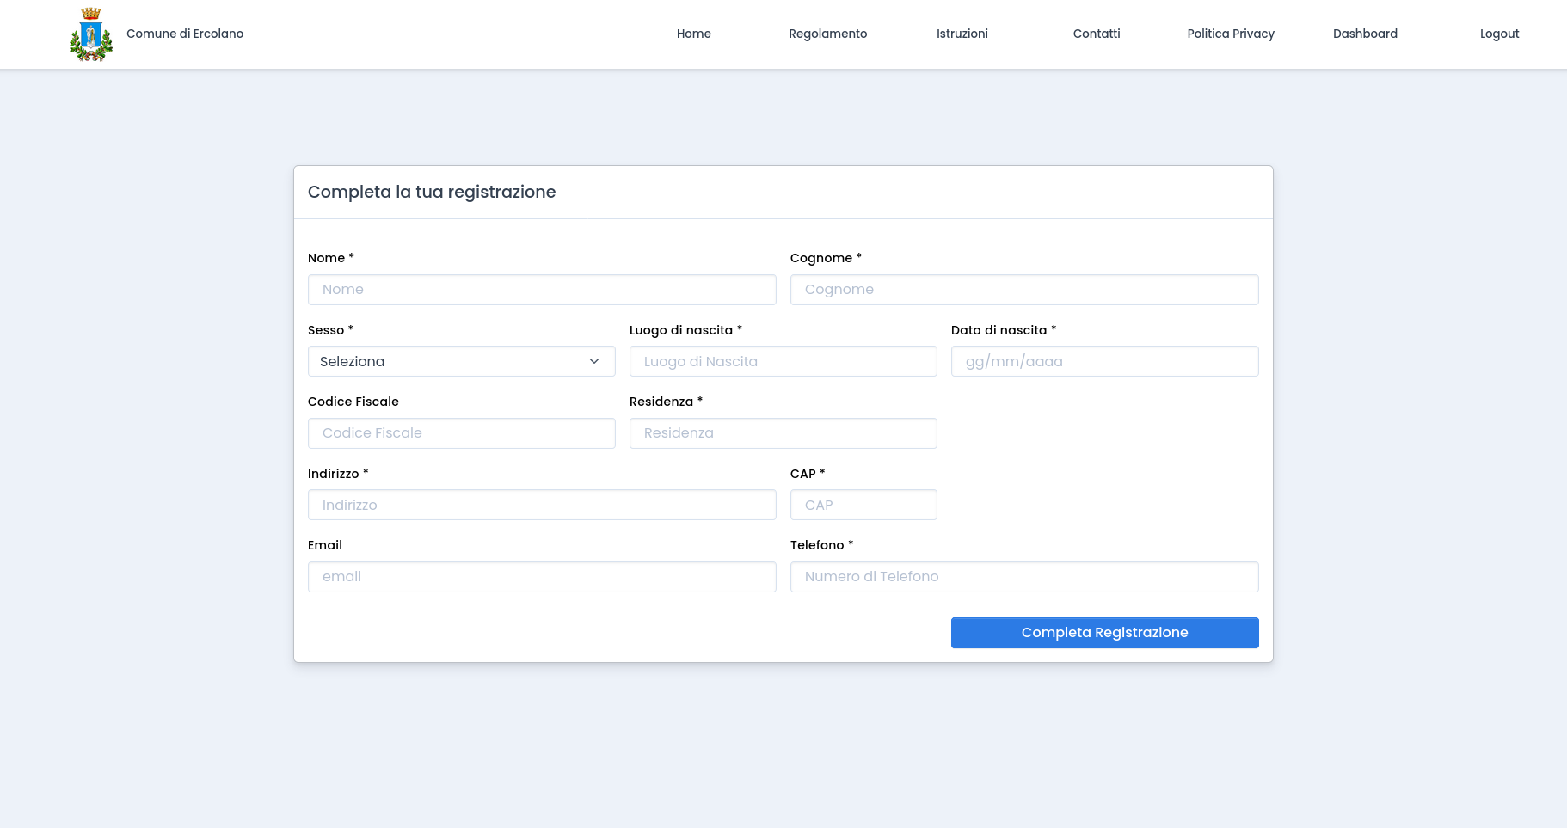Open the Regolamento page
The height and width of the screenshot is (828, 1567).
827,34
